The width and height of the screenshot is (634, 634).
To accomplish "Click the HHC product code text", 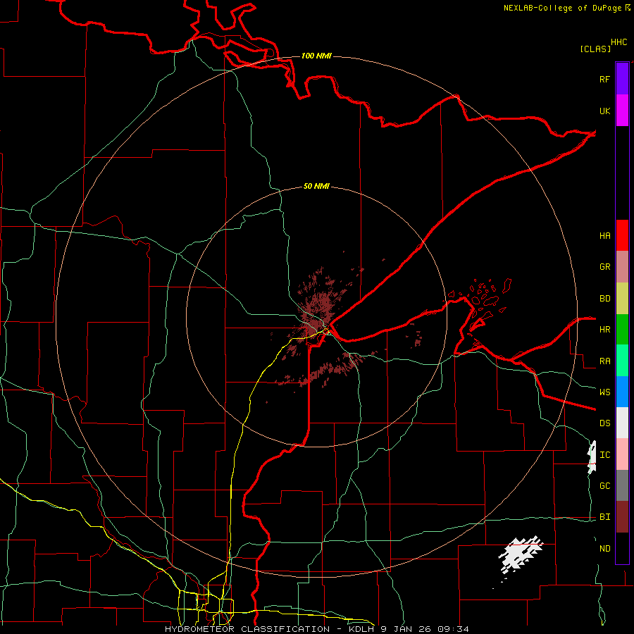I will (x=619, y=42).
